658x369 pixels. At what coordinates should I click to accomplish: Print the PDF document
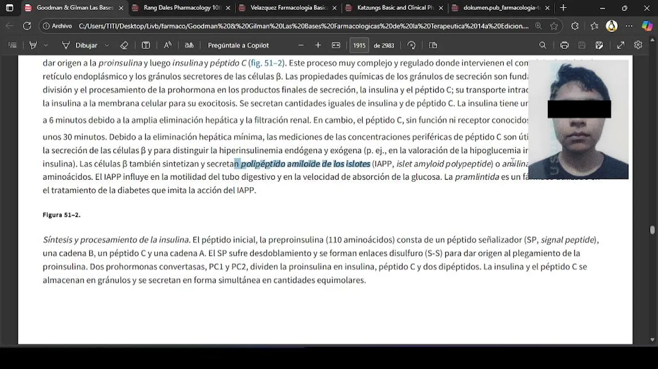[564, 45]
